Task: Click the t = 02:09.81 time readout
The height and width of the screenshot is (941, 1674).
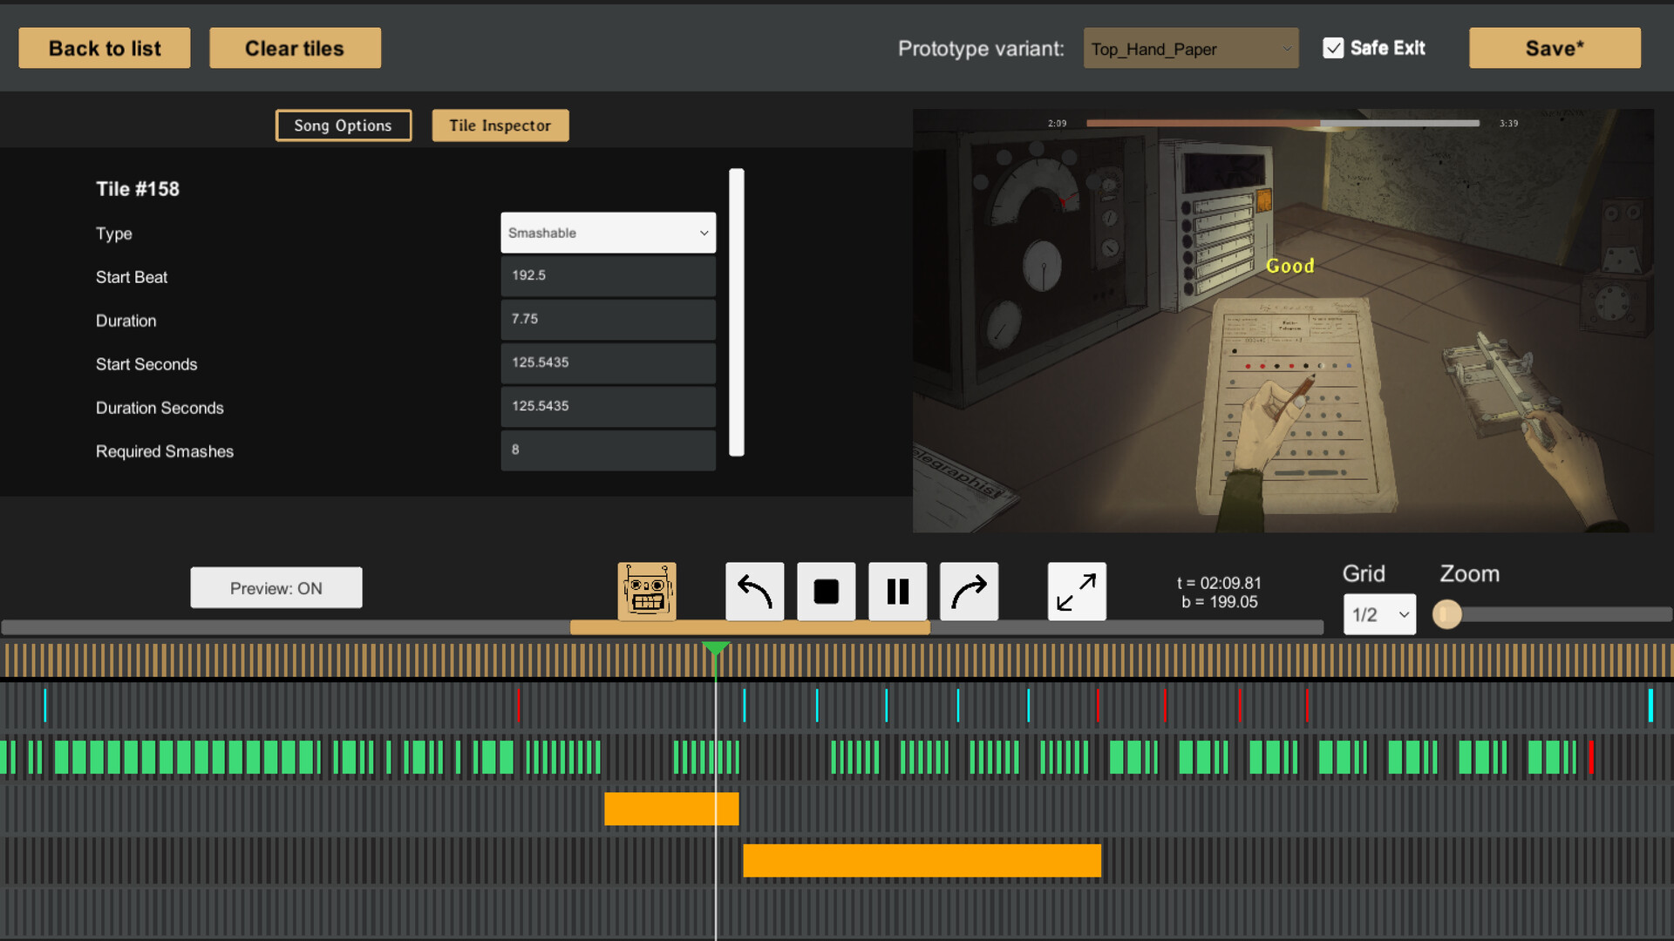Action: pos(1219,583)
